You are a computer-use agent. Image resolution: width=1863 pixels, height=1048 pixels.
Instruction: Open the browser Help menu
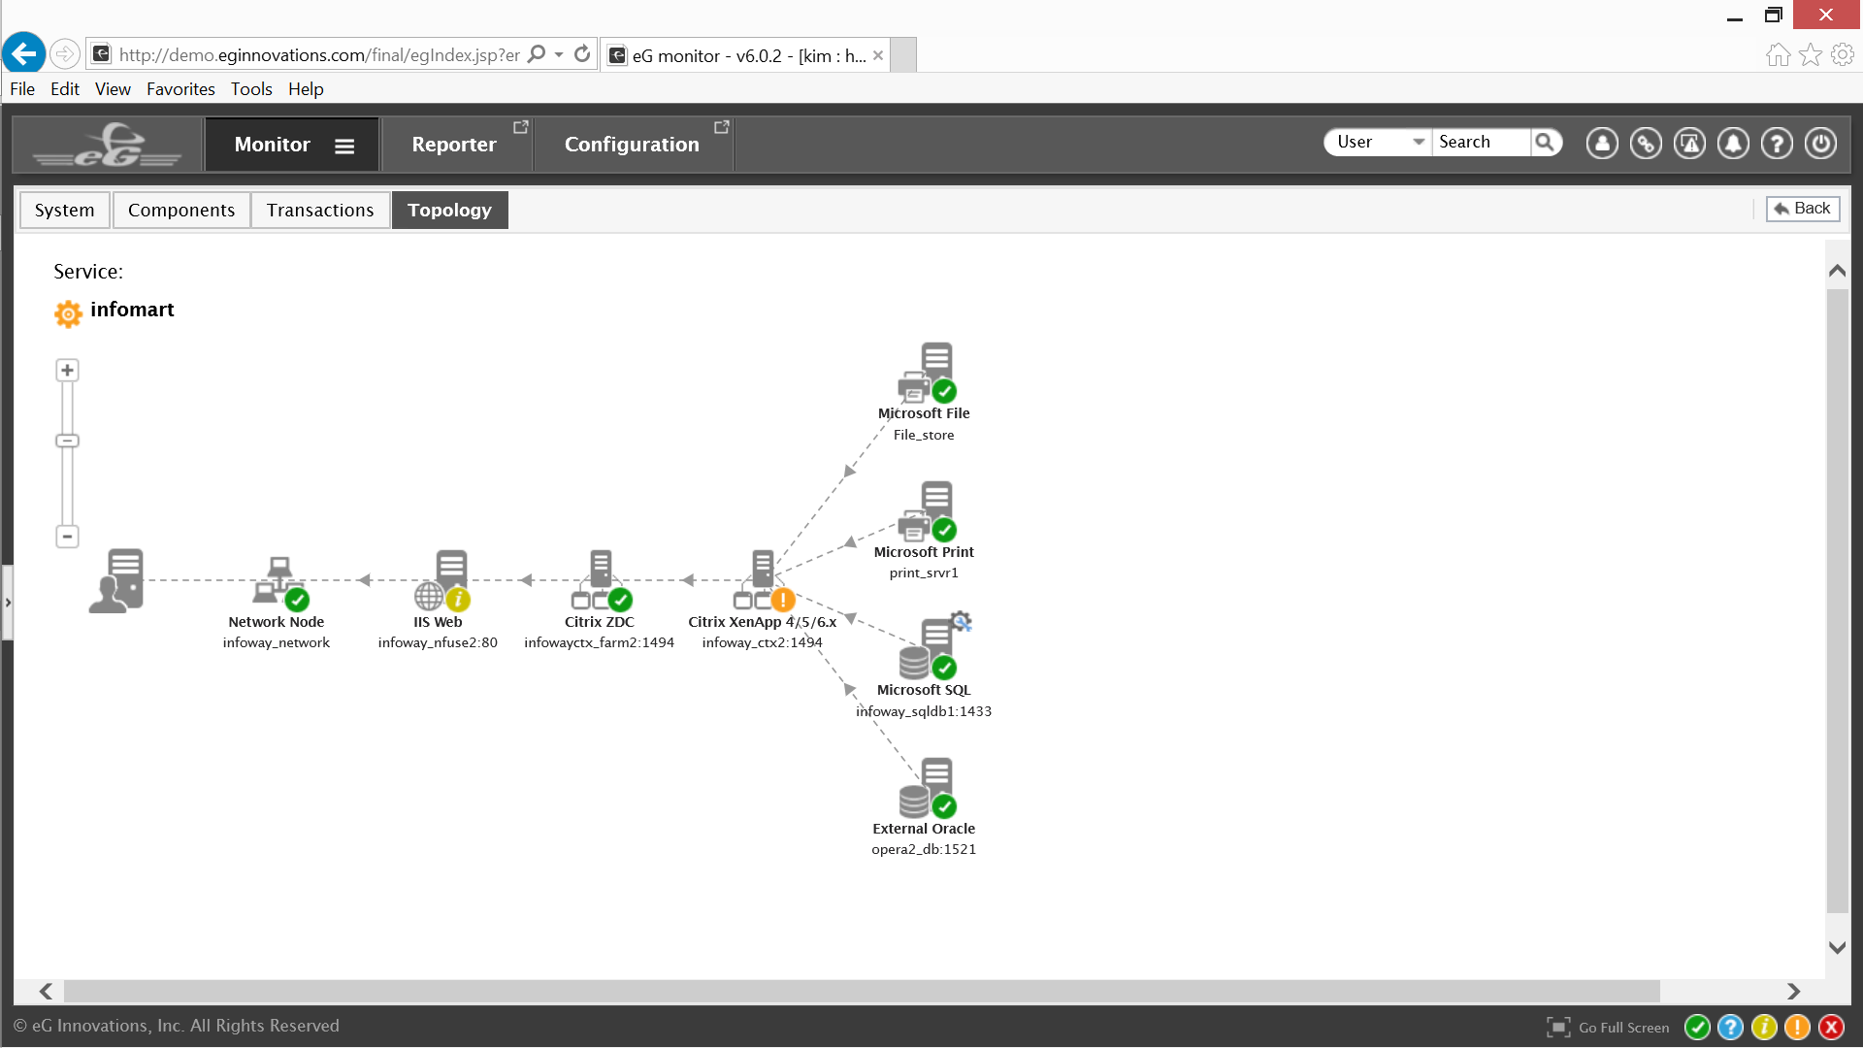coord(306,88)
